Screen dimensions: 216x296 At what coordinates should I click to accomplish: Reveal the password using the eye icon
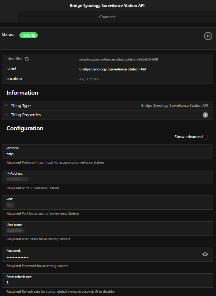[x=205, y=254]
